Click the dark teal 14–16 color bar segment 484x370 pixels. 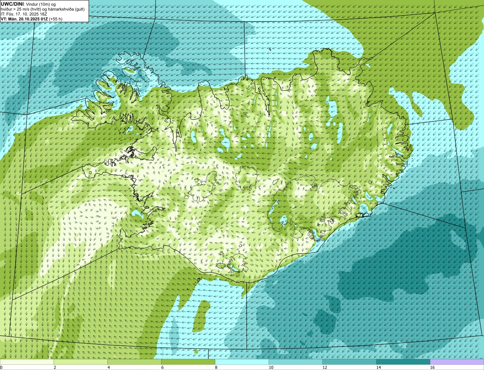coord(403,362)
